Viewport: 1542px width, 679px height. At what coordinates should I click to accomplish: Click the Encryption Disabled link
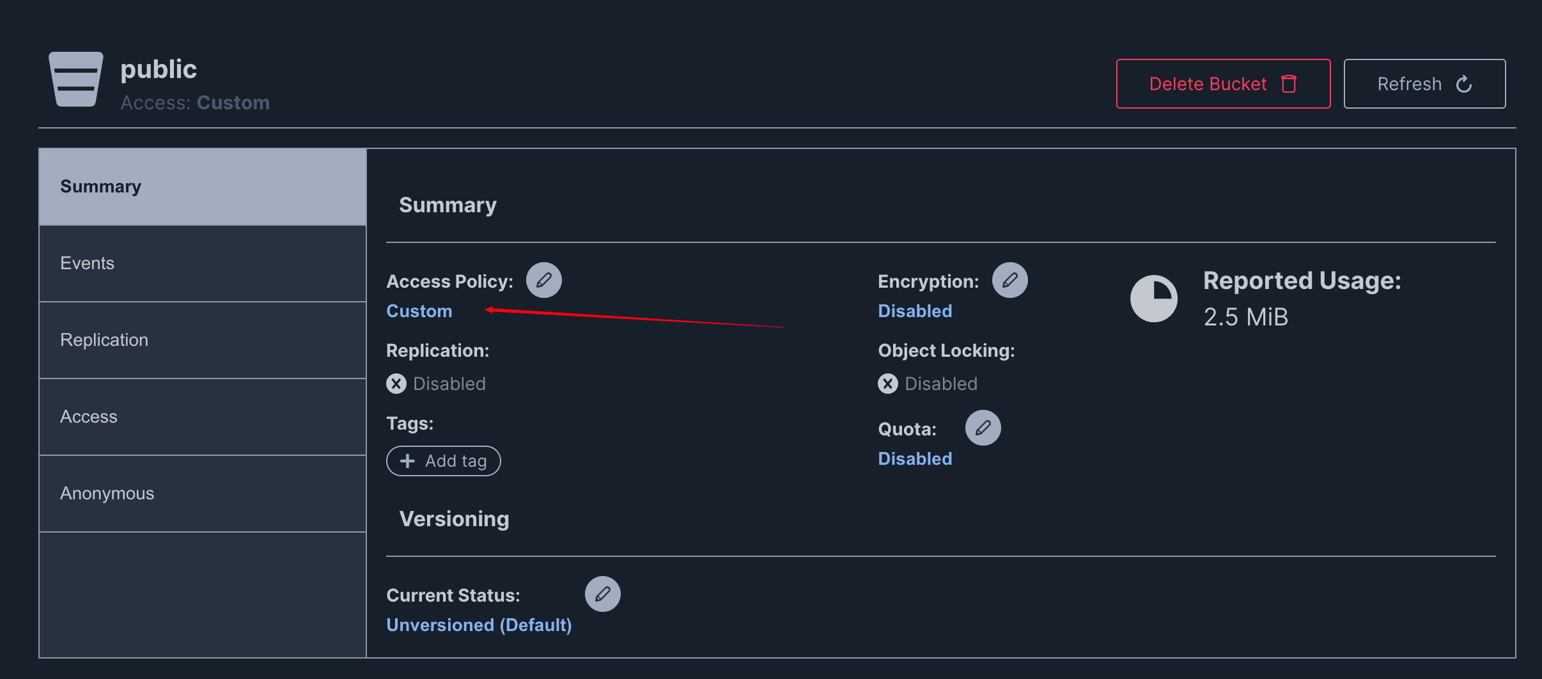(x=915, y=311)
